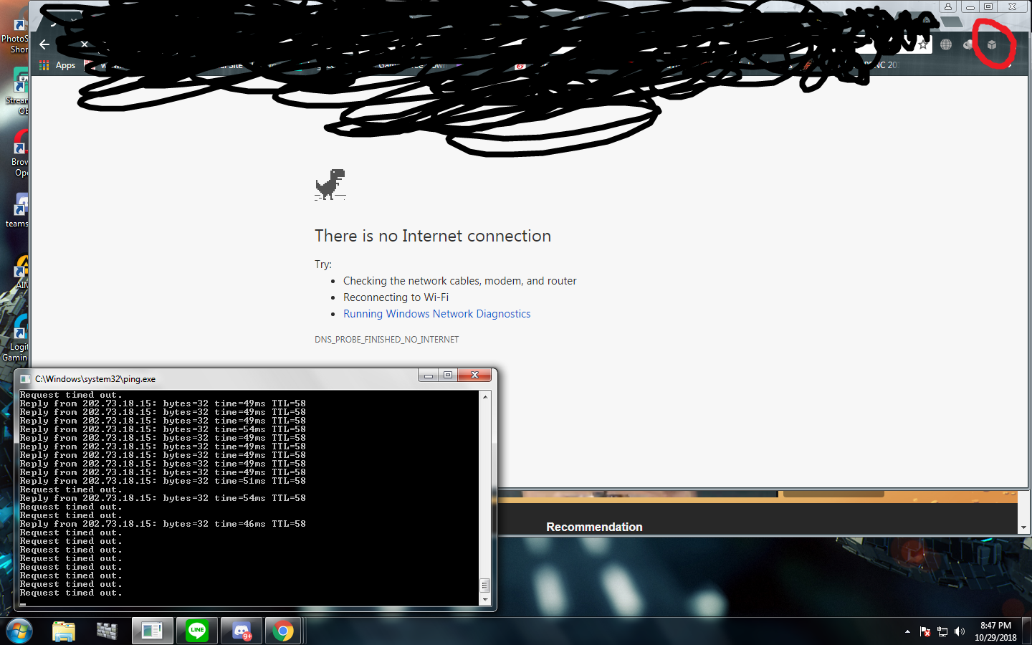This screenshot has height=645, width=1032.
Task: Click the ping console scroll down arrow
Action: (485, 600)
